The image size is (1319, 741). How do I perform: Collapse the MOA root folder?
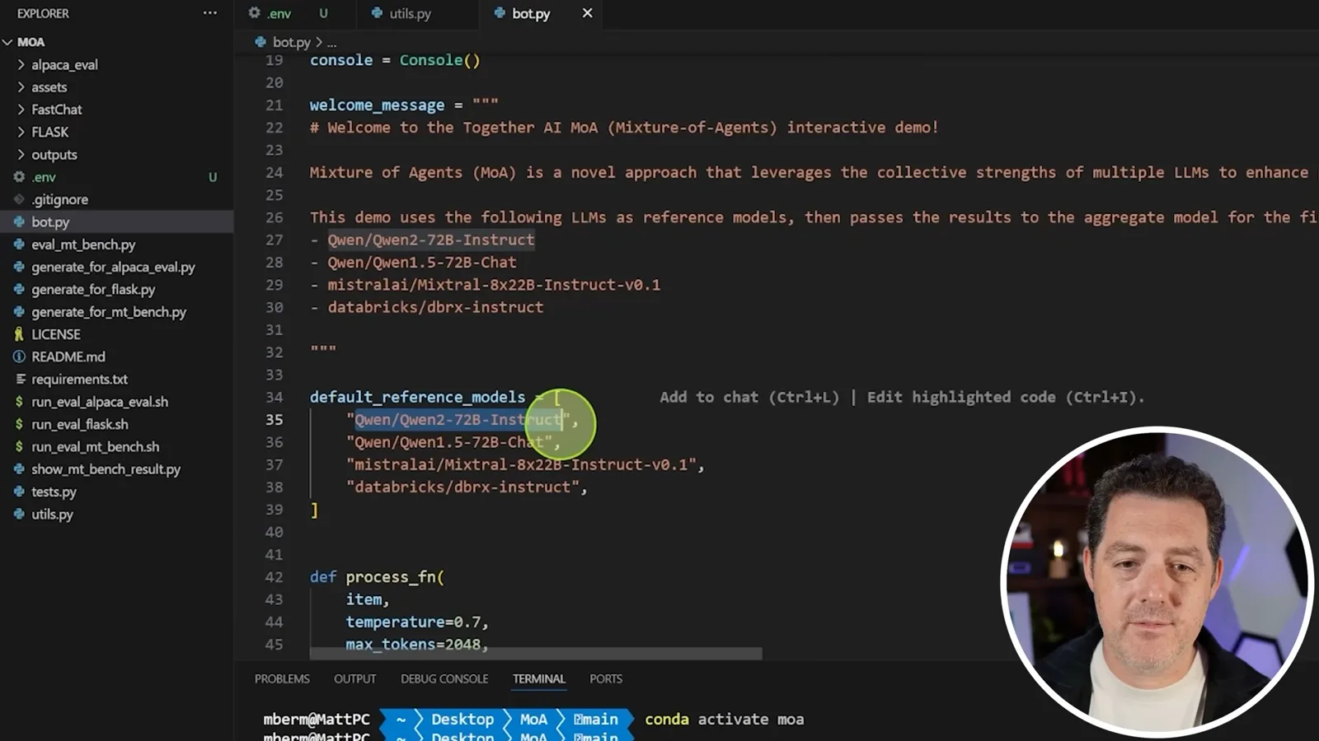pyautogui.click(x=8, y=42)
